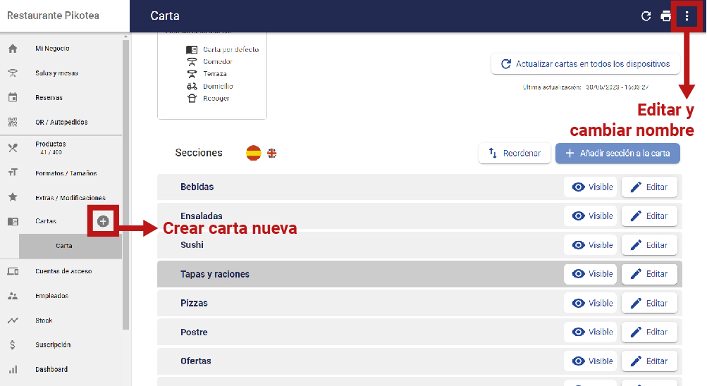Click Actualizar cartas en todos los dispositivos
707x386 pixels.
585,64
